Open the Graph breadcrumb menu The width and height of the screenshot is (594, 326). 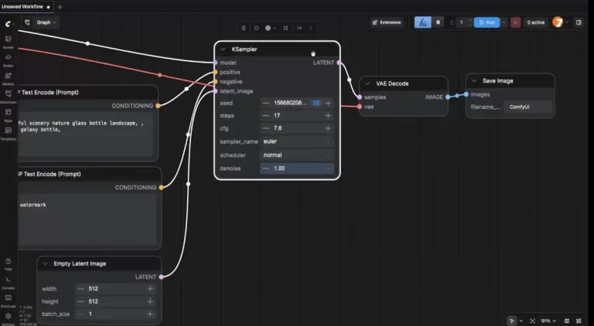coord(43,22)
